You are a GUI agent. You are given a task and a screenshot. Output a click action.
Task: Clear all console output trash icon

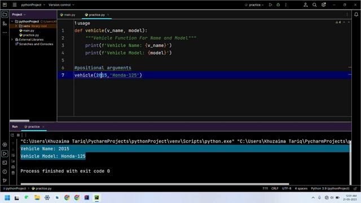pos(13,173)
